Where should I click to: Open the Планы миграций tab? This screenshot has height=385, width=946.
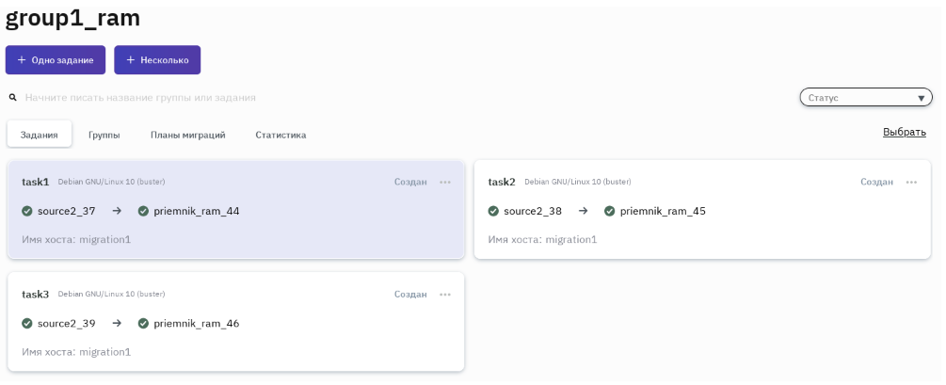(x=187, y=135)
